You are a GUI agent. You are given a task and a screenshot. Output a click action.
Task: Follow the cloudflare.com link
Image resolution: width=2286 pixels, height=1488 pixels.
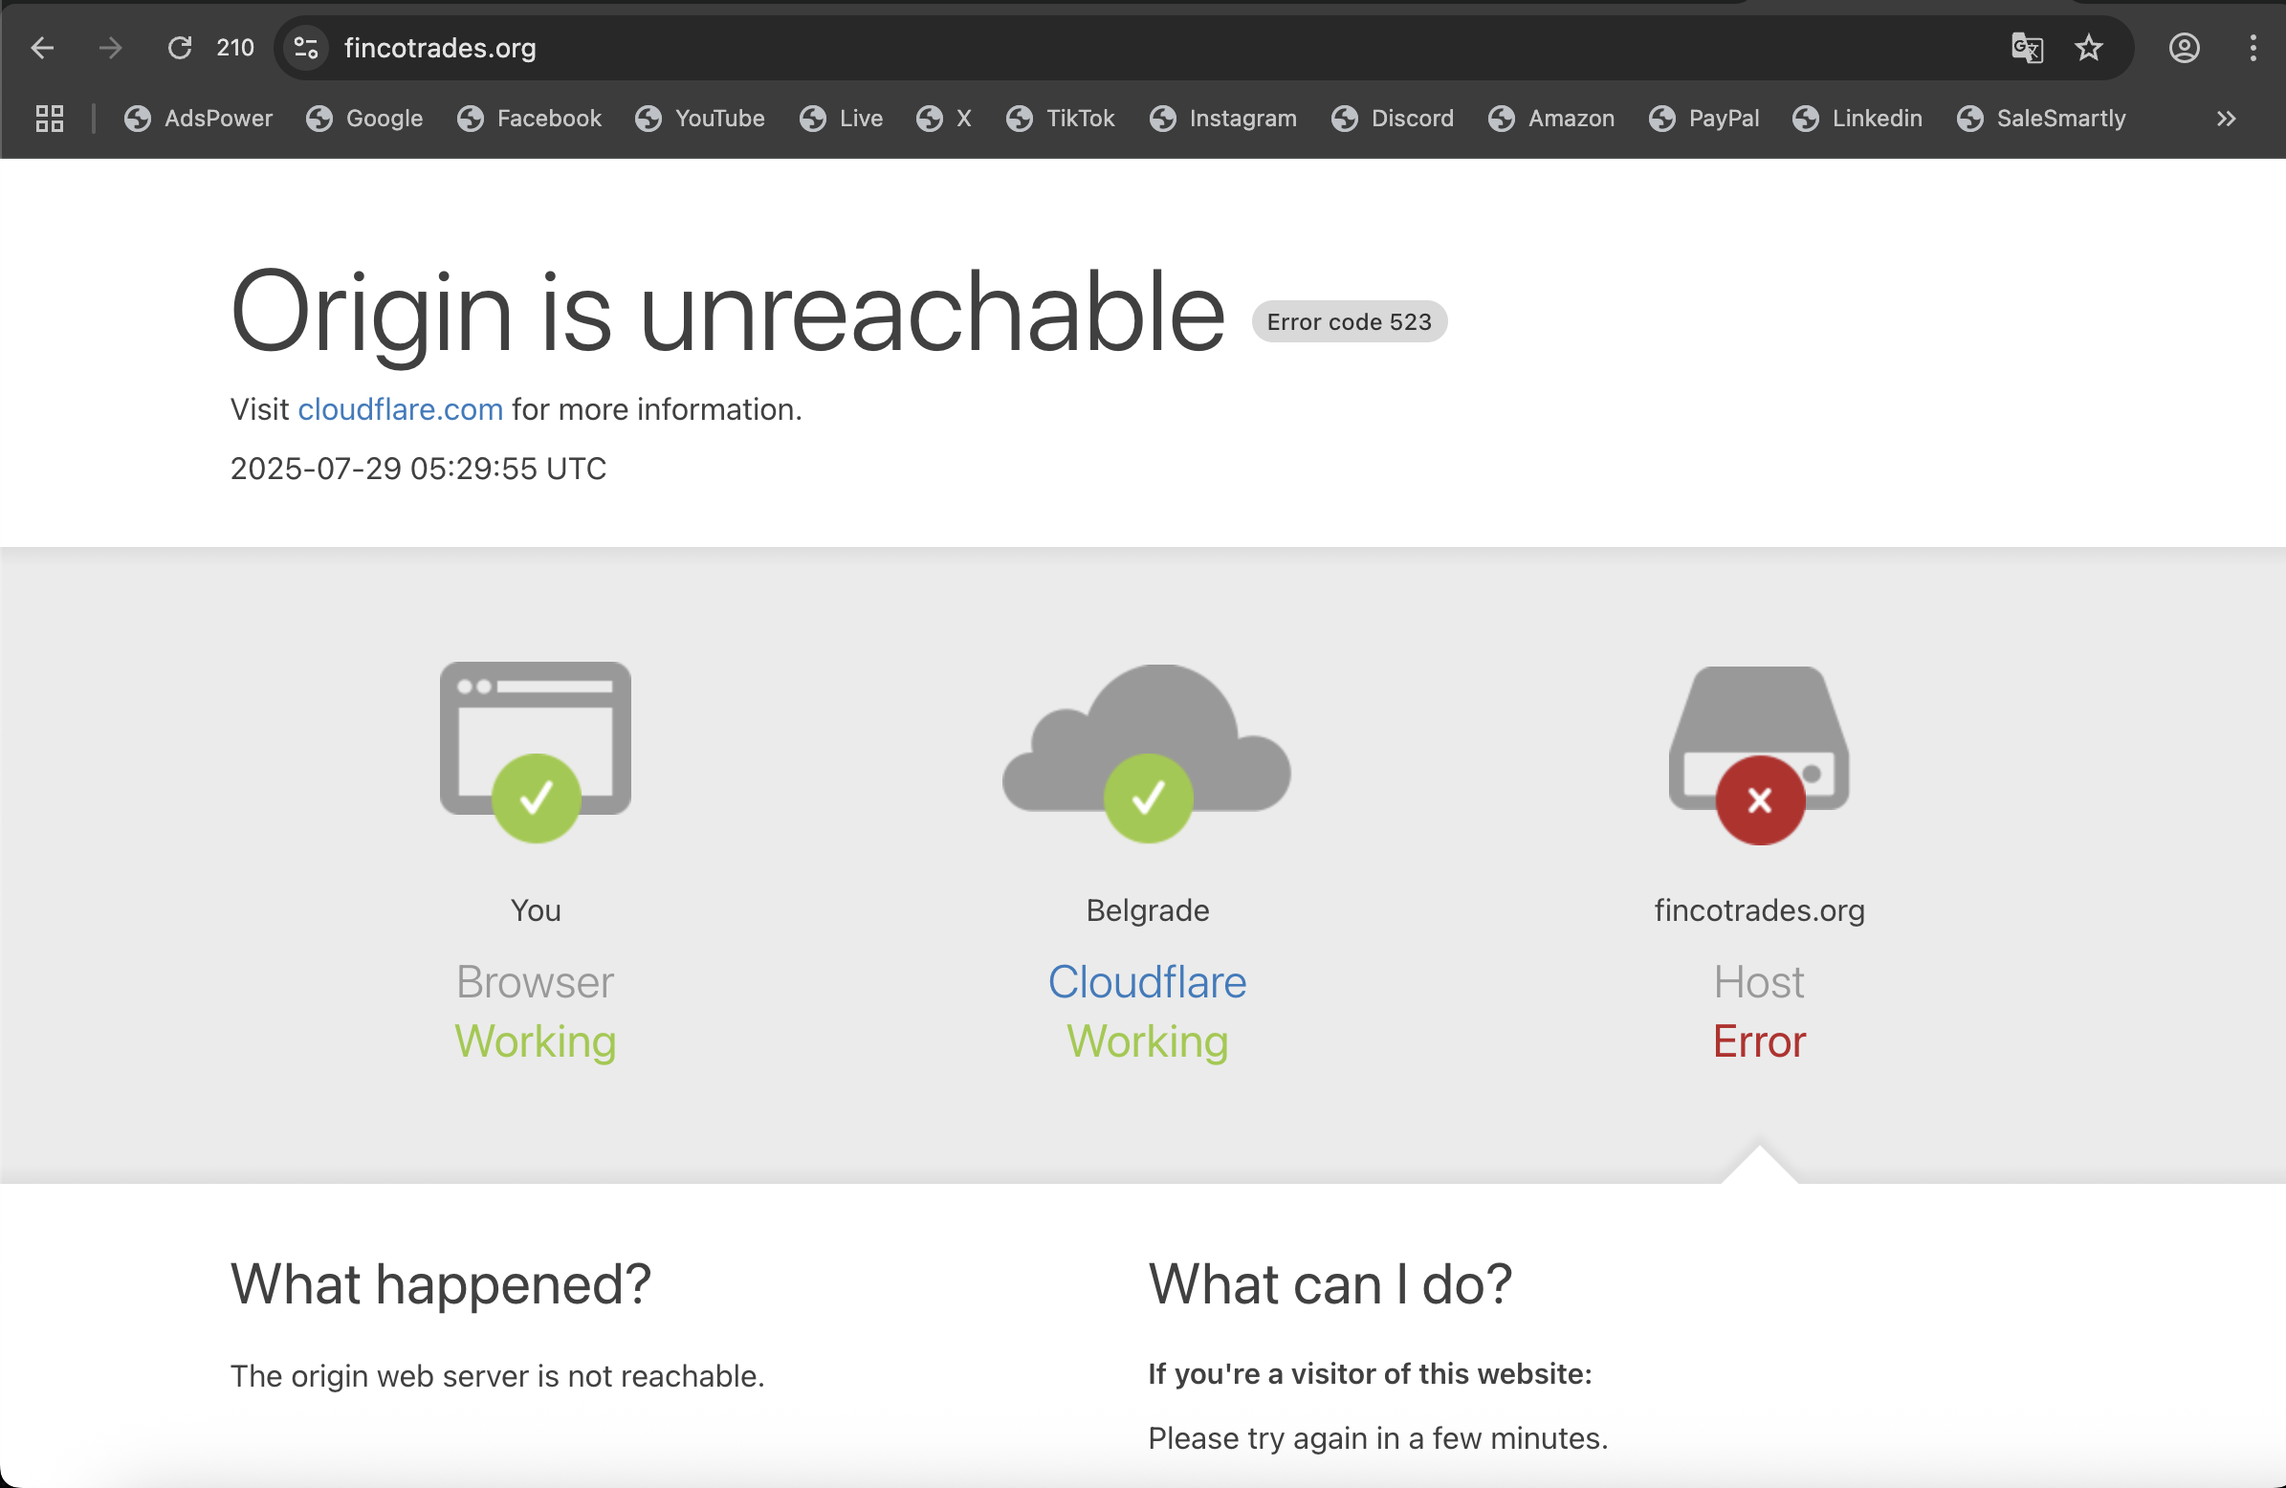(x=401, y=409)
